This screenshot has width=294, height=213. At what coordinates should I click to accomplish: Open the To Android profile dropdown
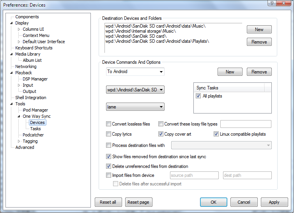coord(135,72)
